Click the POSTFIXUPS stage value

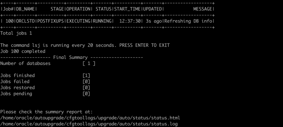coord(51,21)
